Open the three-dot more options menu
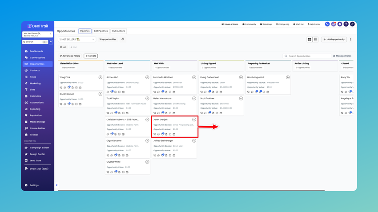 pos(350,39)
